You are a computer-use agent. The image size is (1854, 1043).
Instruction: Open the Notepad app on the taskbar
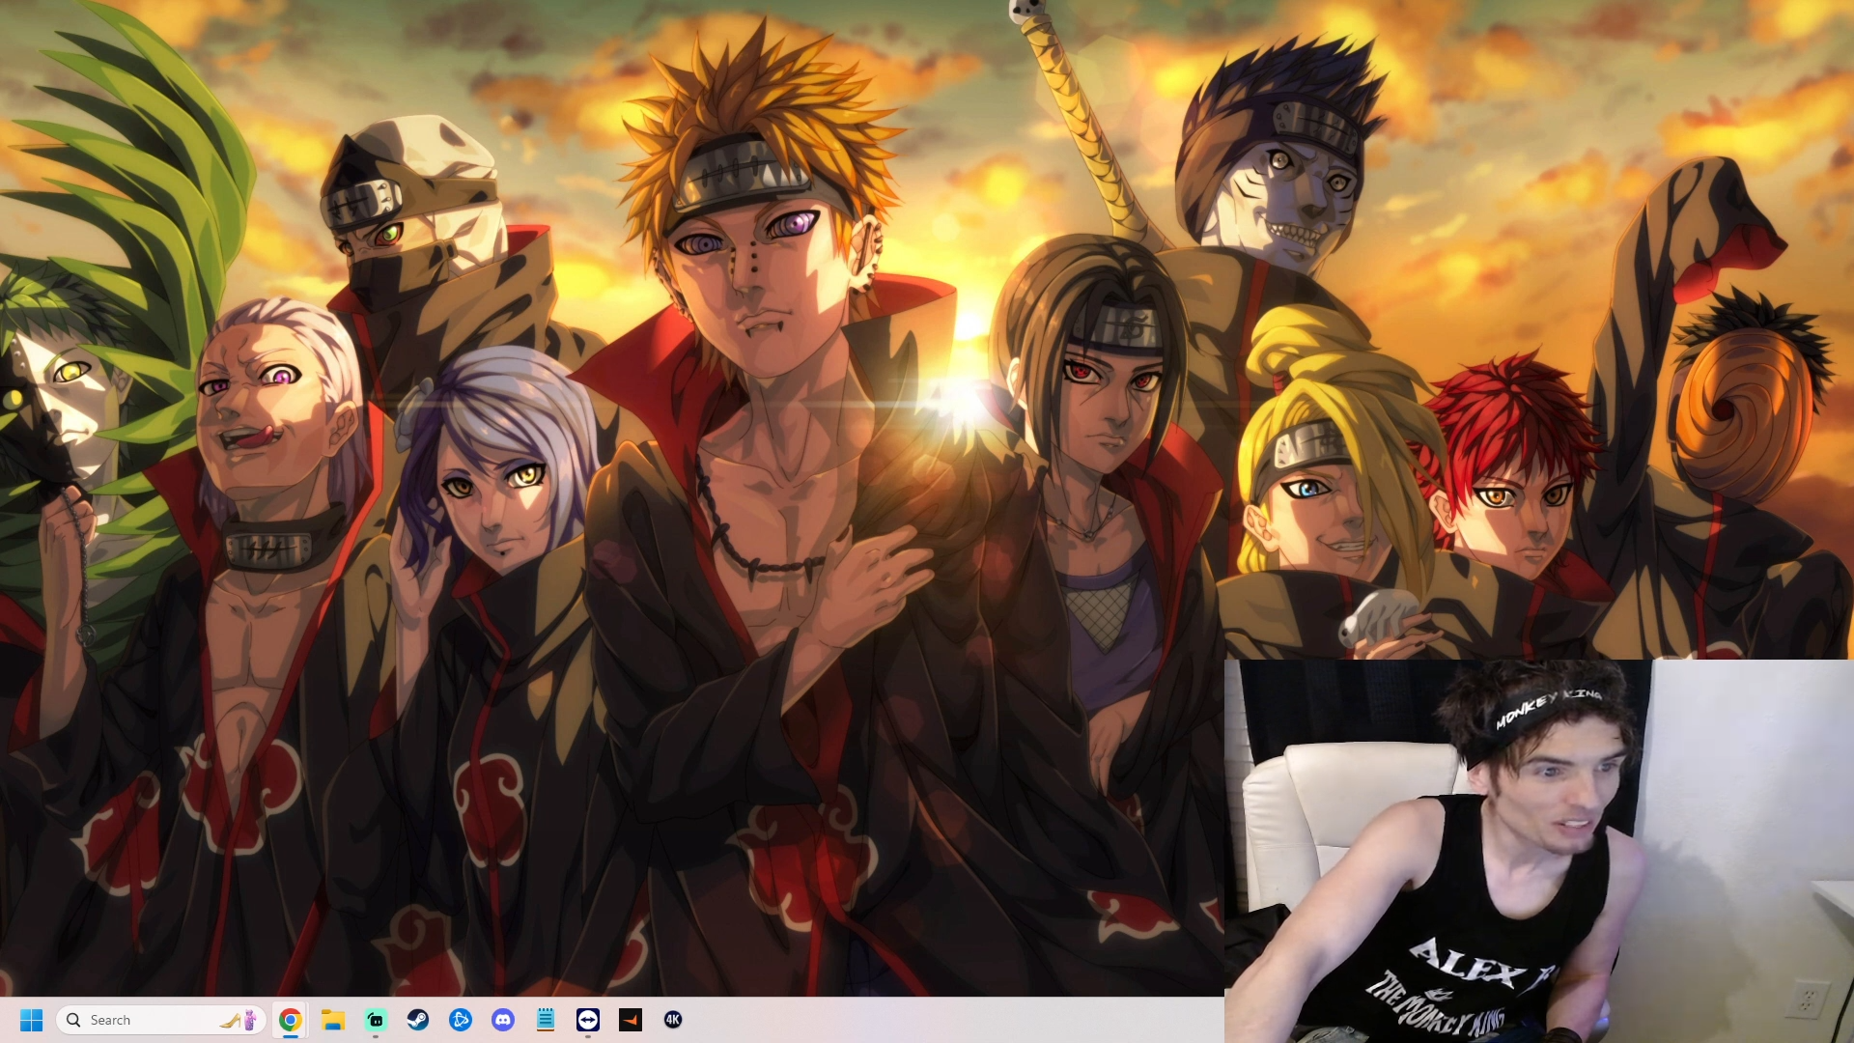click(546, 1020)
